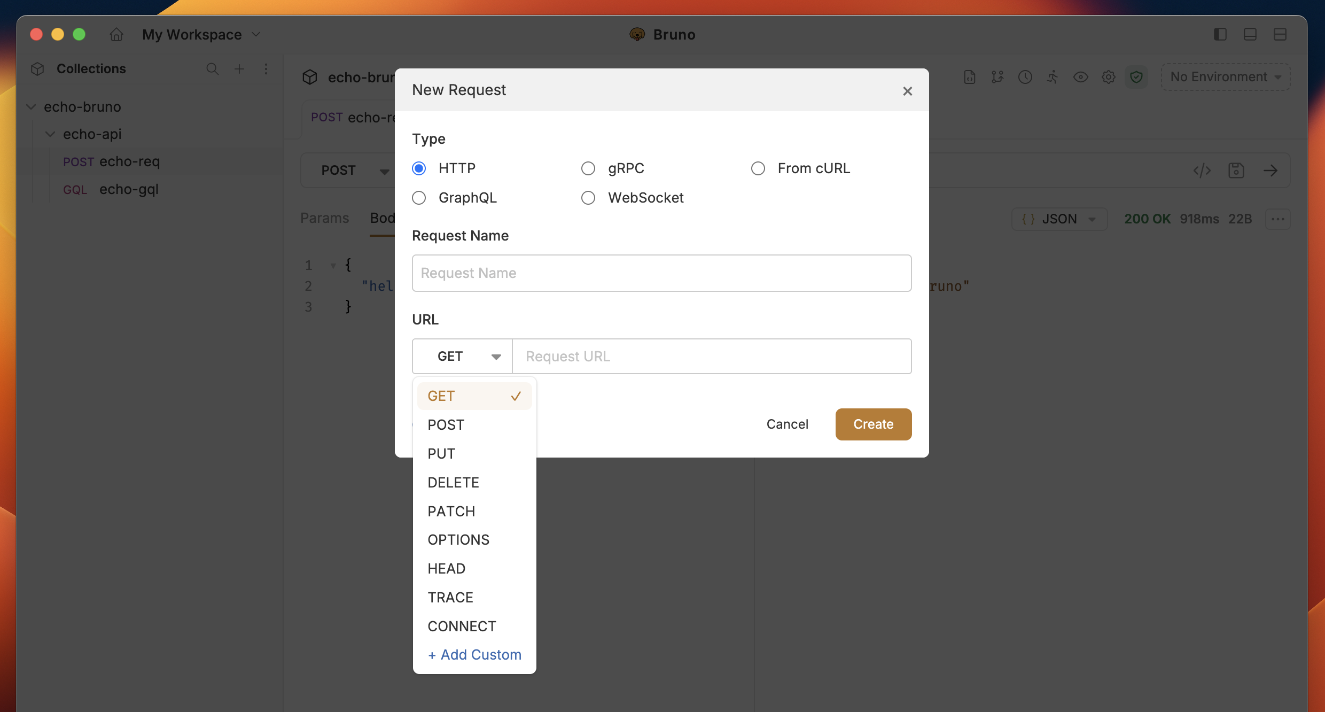
Task: Click the runner icon in toolbar
Action: 1053,77
